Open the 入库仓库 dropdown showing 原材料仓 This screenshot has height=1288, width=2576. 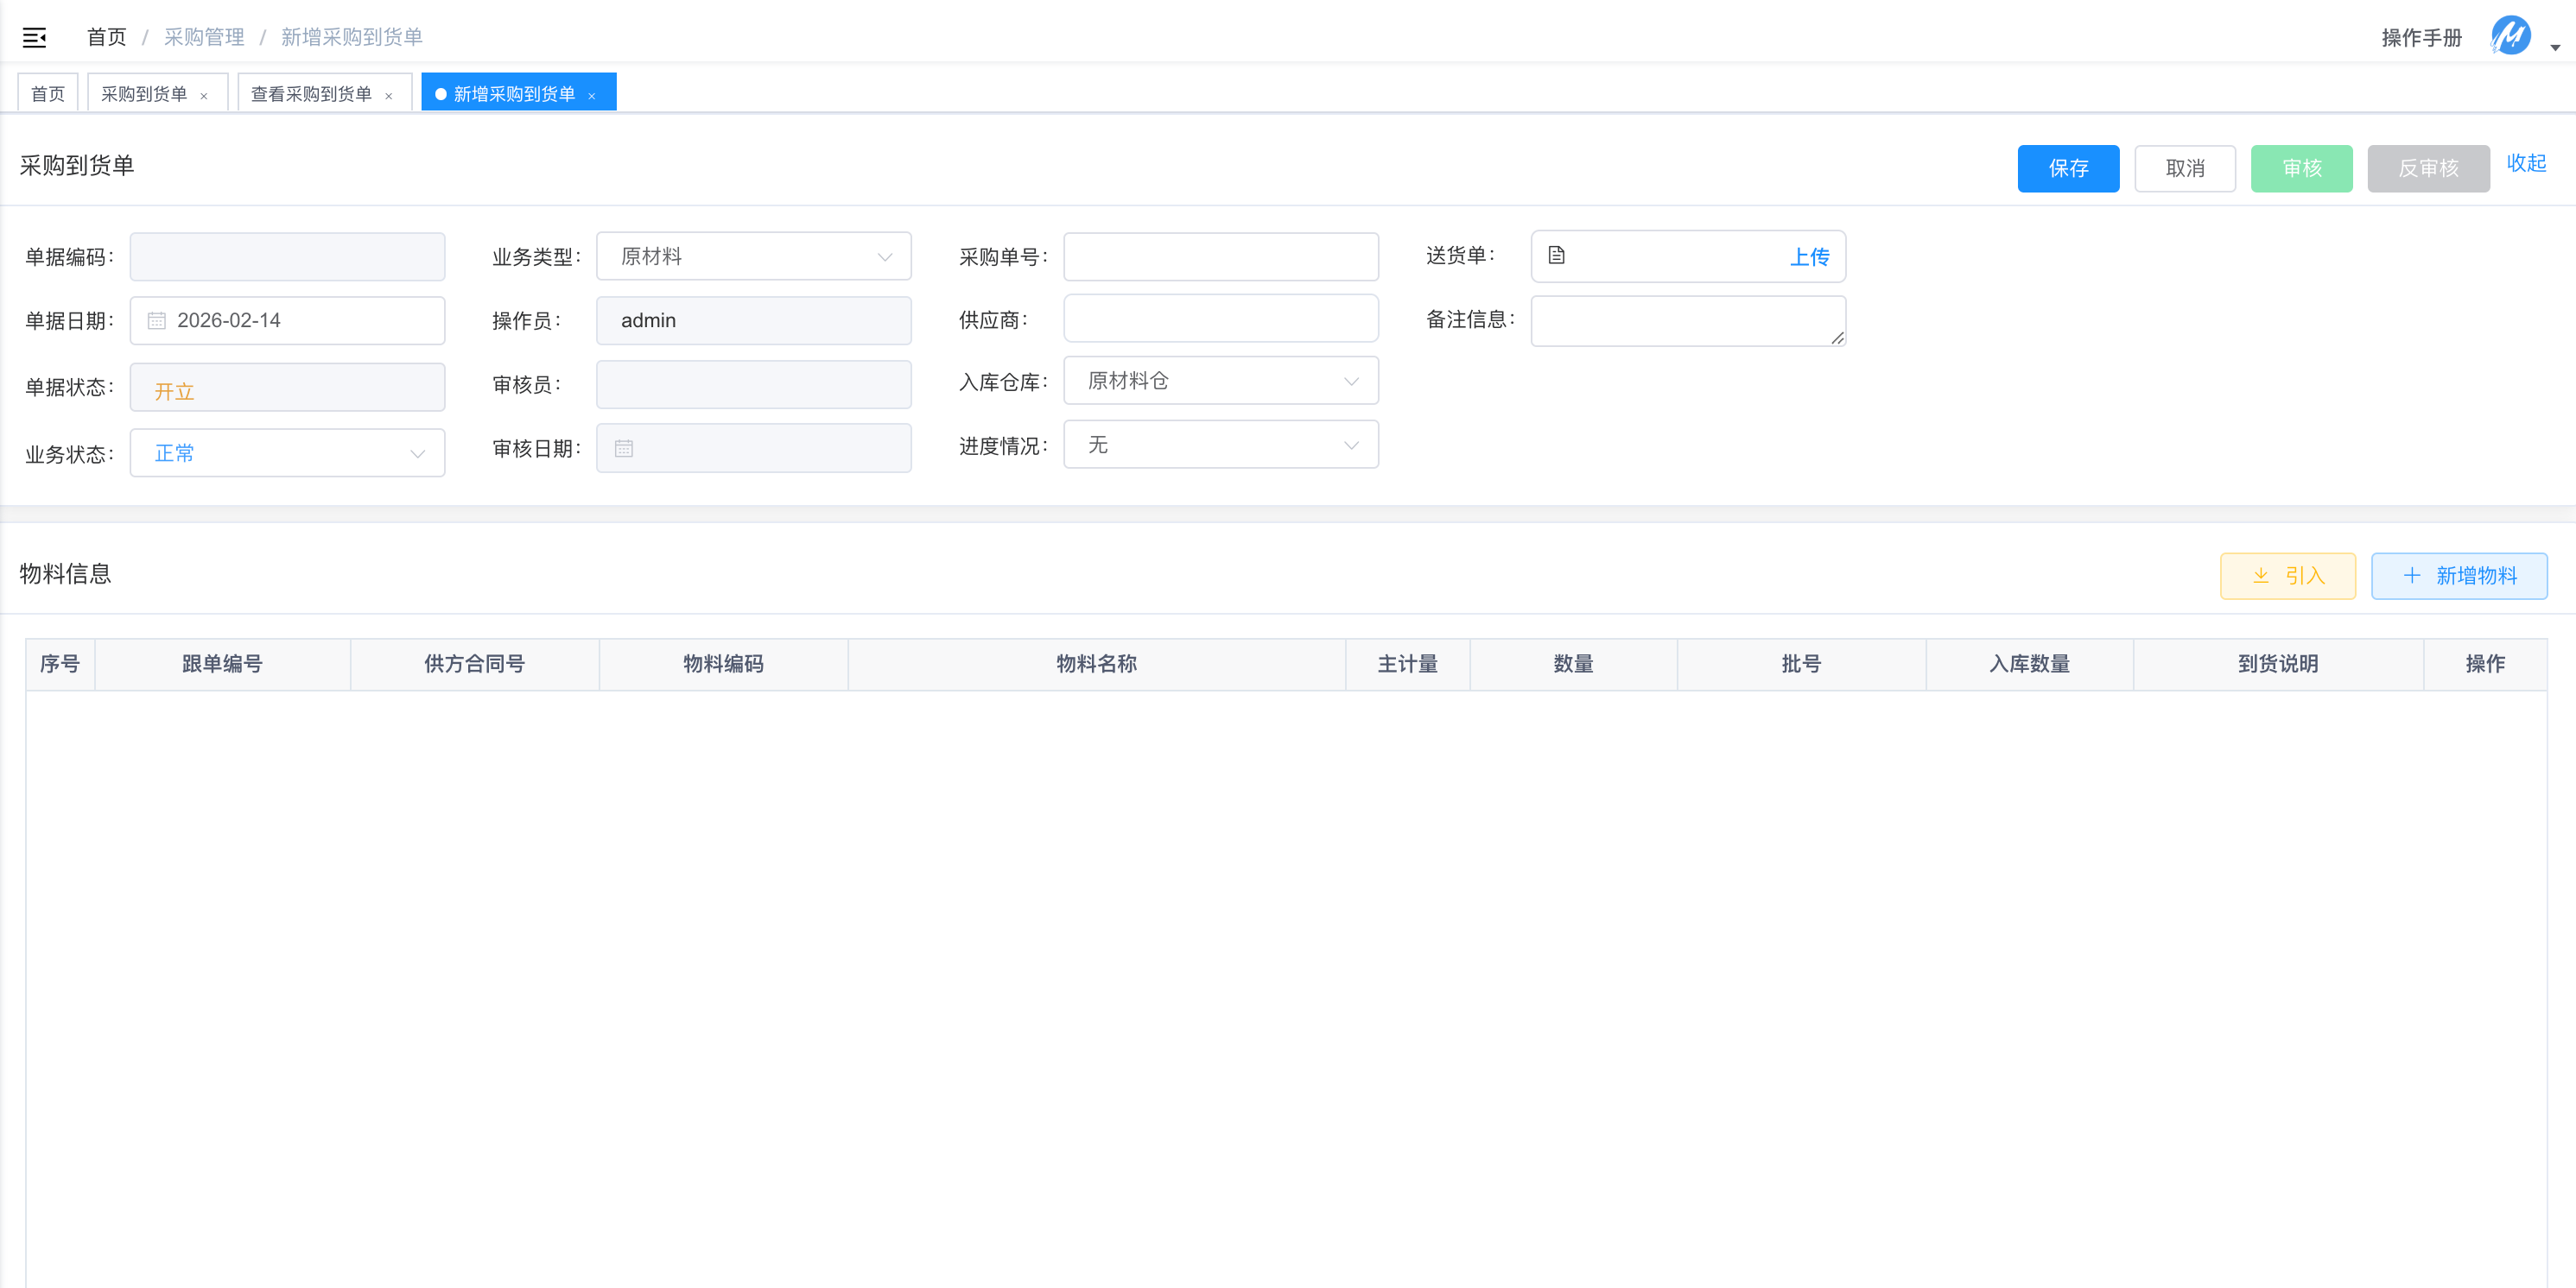[x=1220, y=381]
